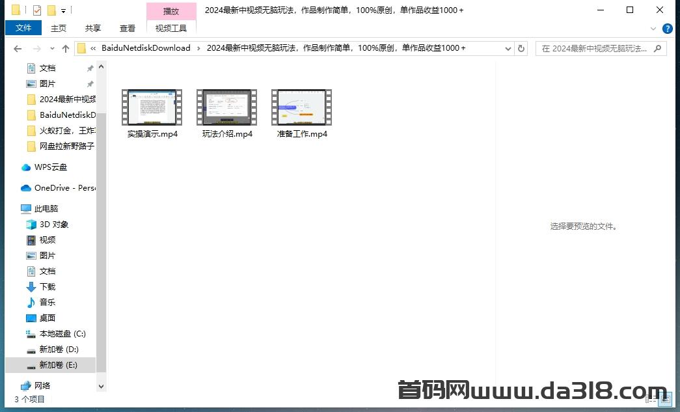Select 此电脑 in navigation pane
The image size is (680, 412).
point(46,208)
